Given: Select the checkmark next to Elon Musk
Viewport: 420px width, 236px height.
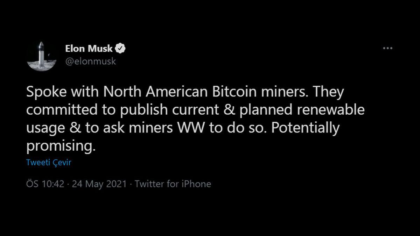Looking at the screenshot, I should [x=120, y=49].
